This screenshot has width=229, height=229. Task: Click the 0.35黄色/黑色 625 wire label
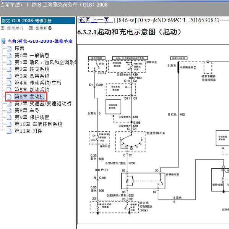(x=120, y=195)
